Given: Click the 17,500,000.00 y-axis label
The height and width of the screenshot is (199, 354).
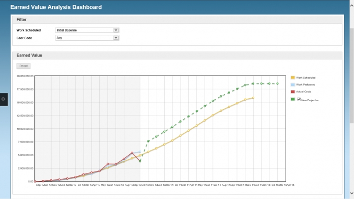Looking at the screenshot, I should 25,89.
